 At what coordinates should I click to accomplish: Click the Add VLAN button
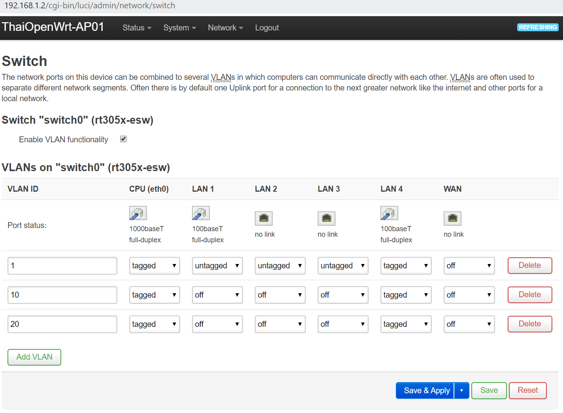coord(34,357)
